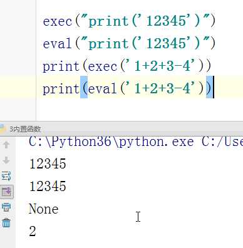Click code line eval("print('12345')")
243x248 pixels.
pyautogui.click(x=129, y=44)
